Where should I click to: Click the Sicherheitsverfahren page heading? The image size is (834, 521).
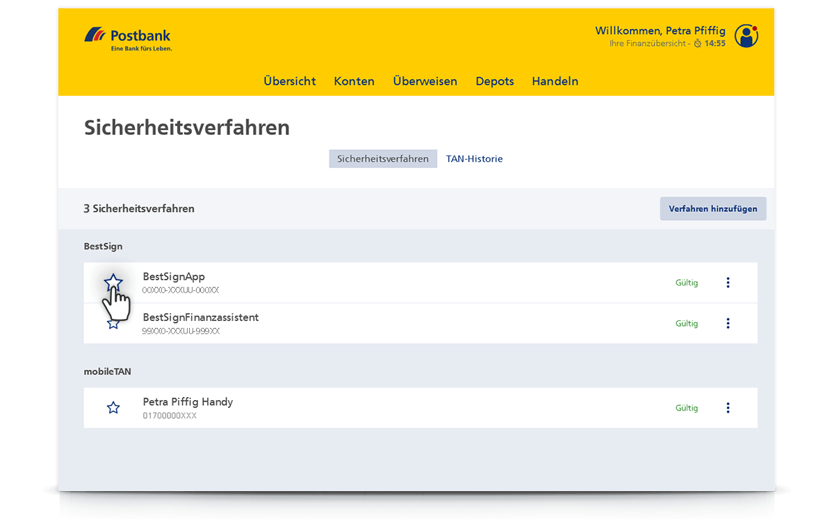point(187,128)
